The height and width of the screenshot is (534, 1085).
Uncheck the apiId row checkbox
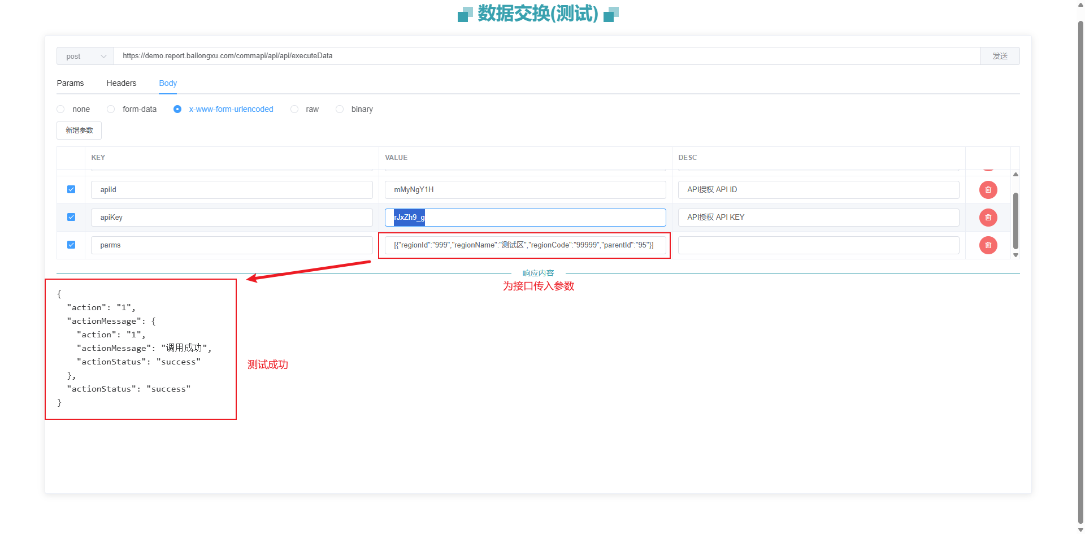coord(71,189)
